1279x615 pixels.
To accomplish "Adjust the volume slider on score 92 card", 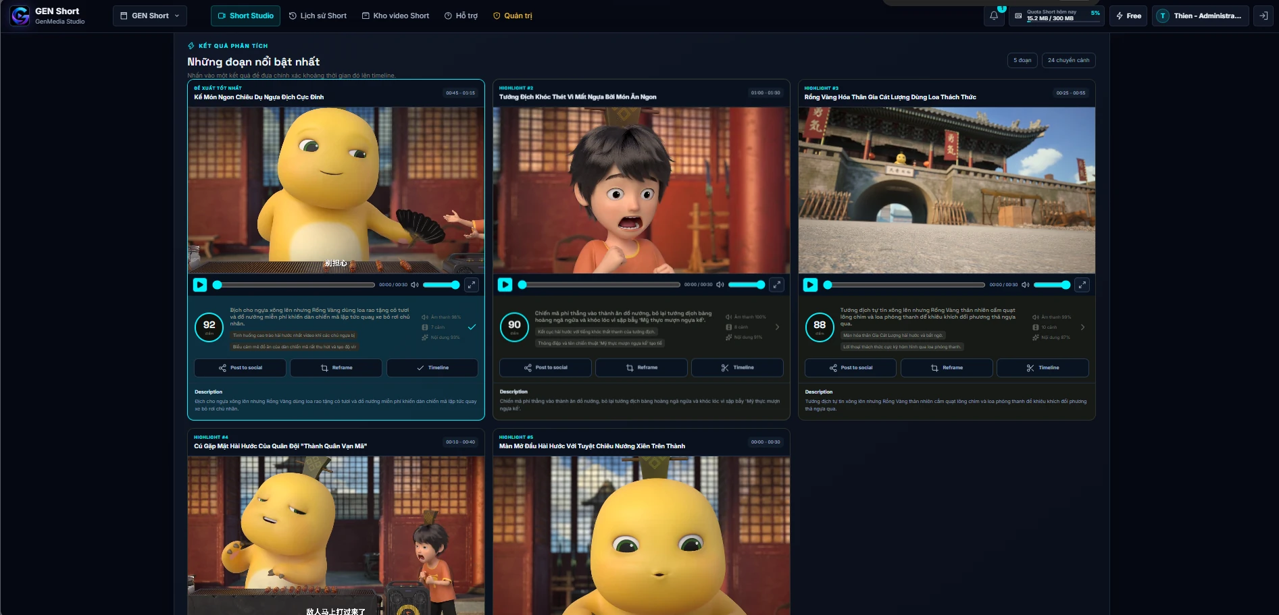I will point(441,285).
